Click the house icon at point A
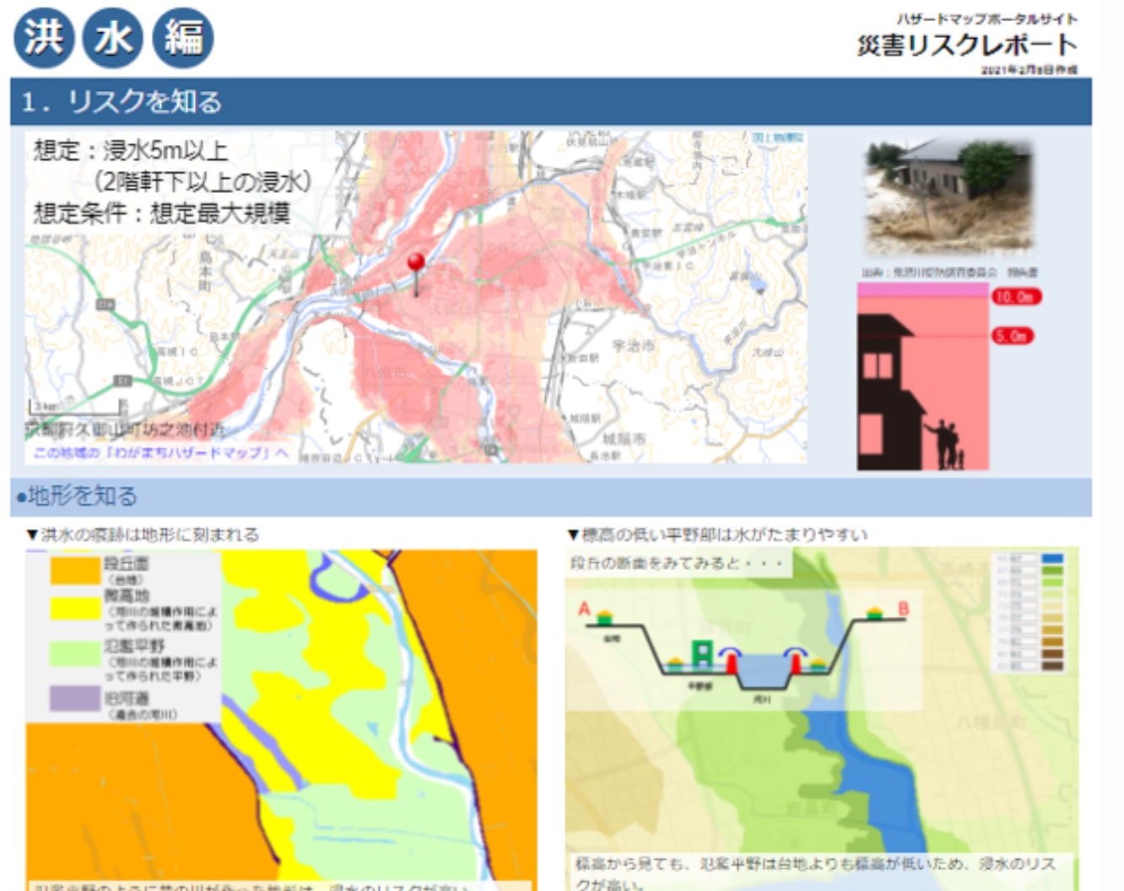The image size is (1124, 891). click(604, 617)
